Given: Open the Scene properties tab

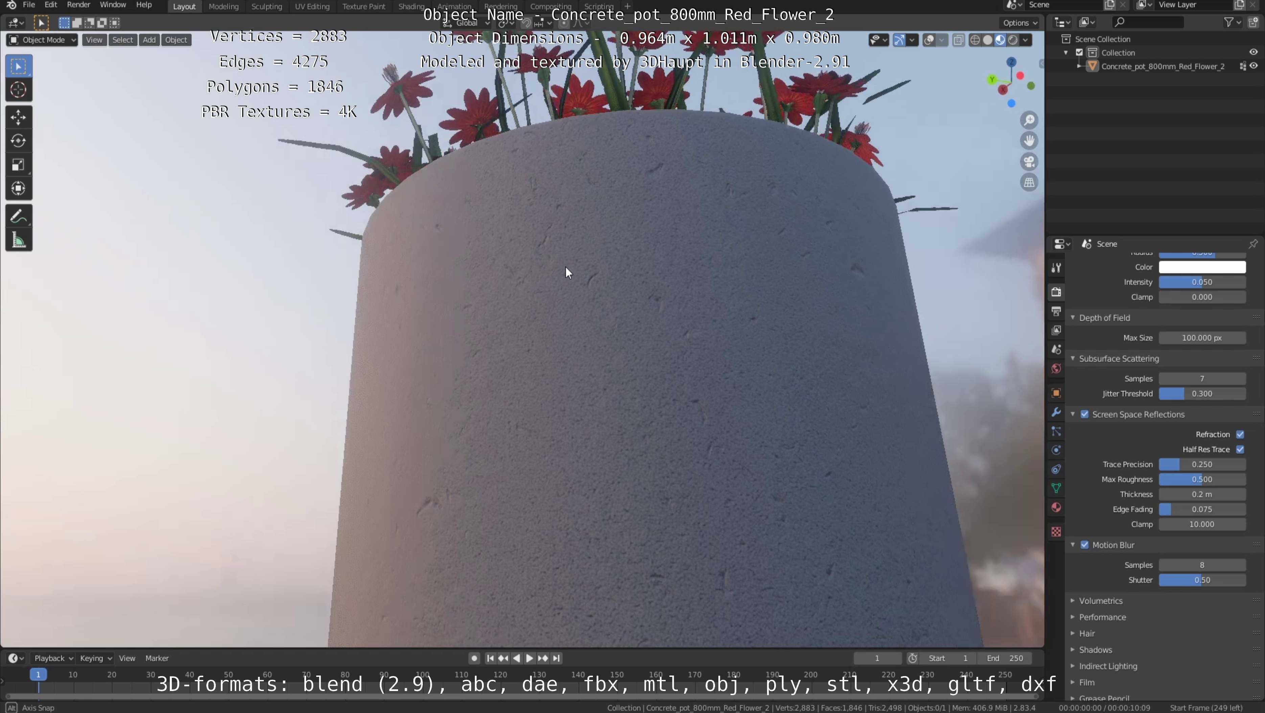Looking at the screenshot, I should click(x=1056, y=349).
